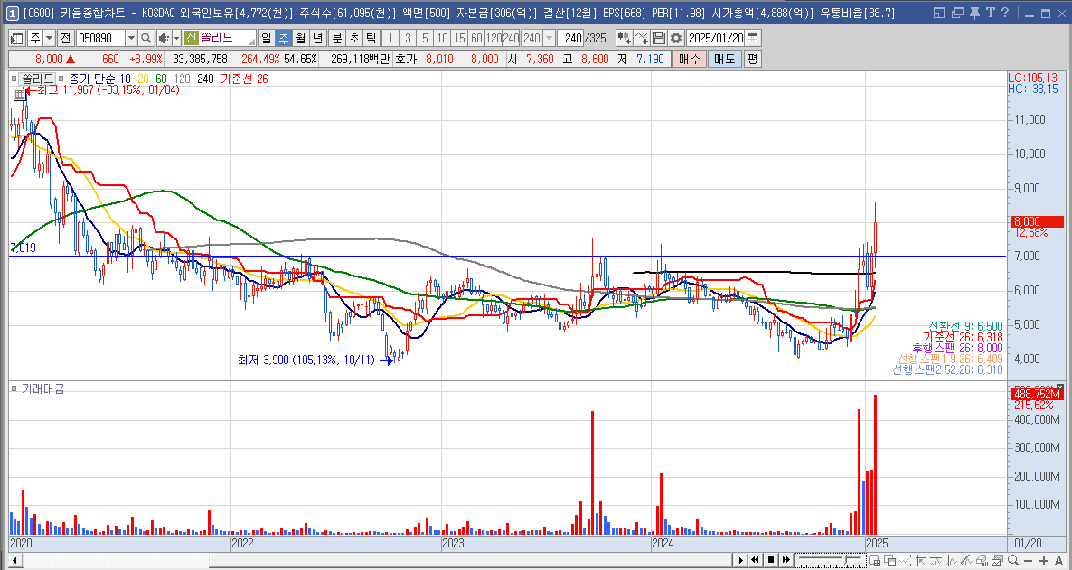Click the blue 매도 sell button
Viewport: 1072px width, 570px height.
724,60
